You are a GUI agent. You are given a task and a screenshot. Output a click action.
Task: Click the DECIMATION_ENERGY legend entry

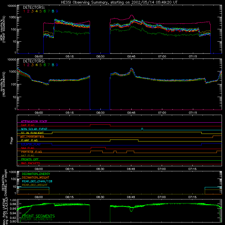point(36,174)
